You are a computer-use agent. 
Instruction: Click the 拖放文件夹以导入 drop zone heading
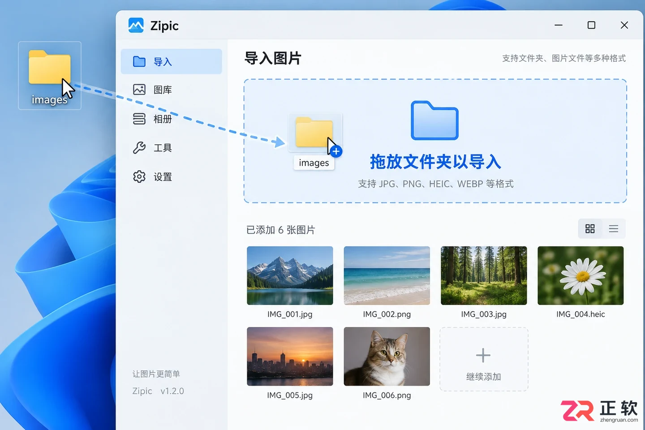pos(435,162)
